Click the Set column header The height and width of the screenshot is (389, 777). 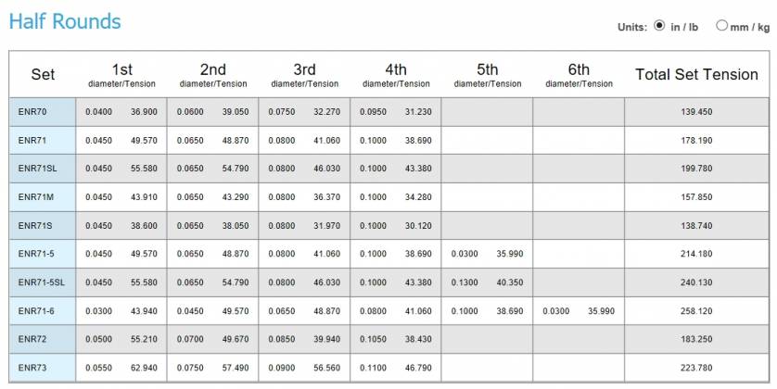tap(43, 75)
